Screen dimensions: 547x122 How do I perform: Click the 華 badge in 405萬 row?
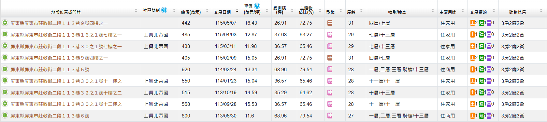(330, 58)
